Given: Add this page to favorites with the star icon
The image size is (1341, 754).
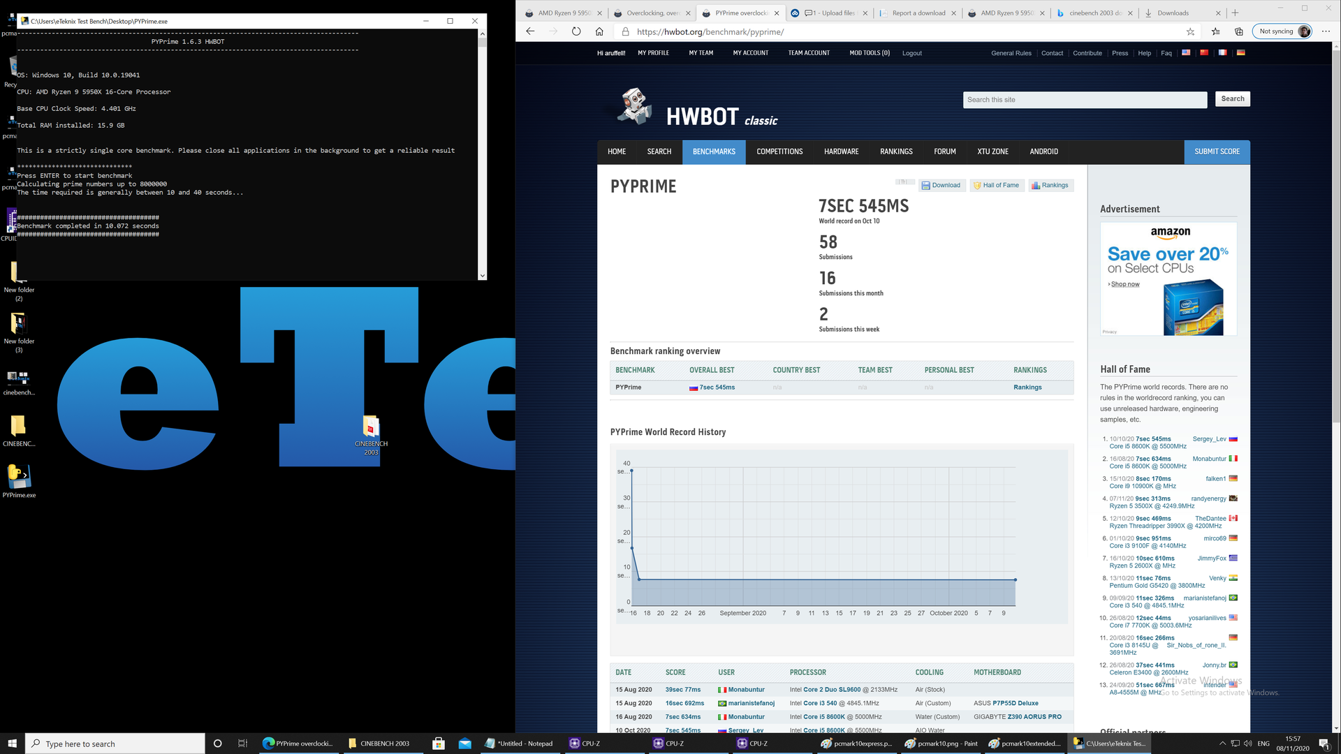Looking at the screenshot, I should pyautogui.click(x=1190, y=31).
